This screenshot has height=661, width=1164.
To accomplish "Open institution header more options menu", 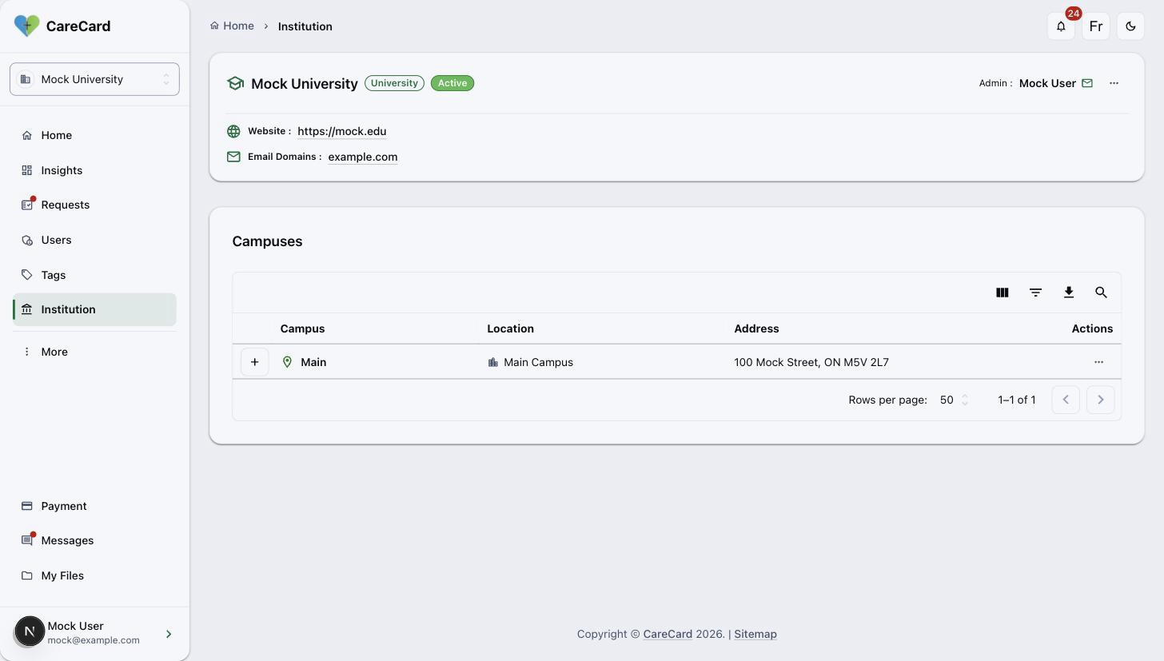I will [1114, 83].
